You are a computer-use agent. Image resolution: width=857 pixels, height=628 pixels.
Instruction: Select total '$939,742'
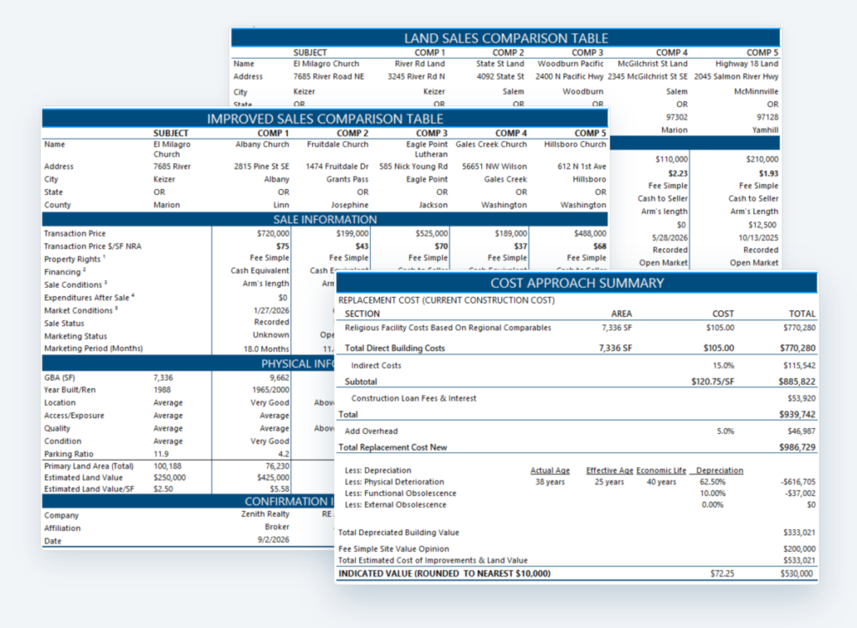pos(797,415)
